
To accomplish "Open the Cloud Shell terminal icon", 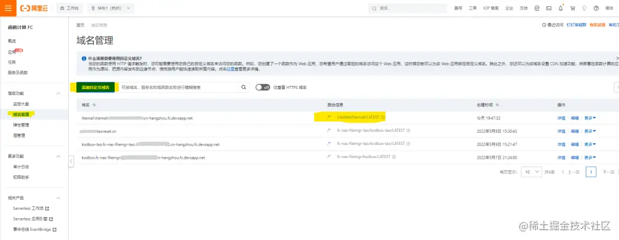I will pyautogui.click(x=549, y=8).
